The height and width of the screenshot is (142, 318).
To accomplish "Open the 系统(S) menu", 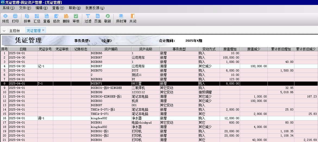I will coord(9,8).
